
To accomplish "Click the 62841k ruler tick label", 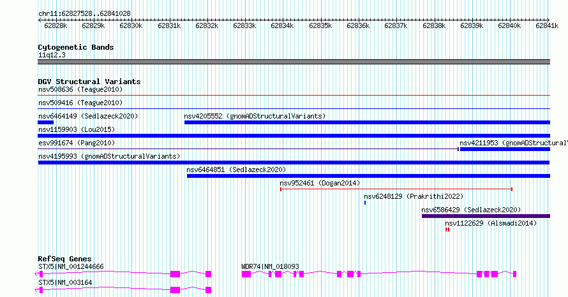I will [547, 25].
